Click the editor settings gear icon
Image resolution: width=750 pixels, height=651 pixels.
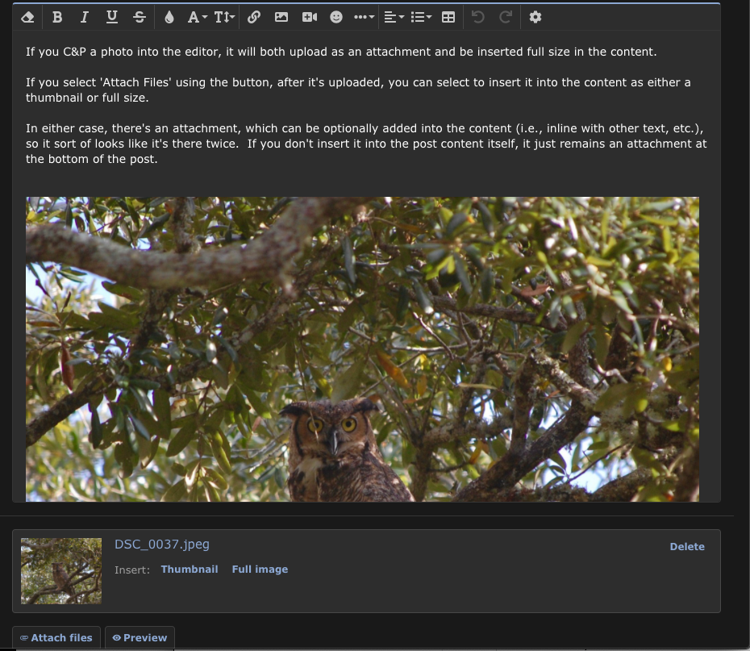tap(535, 17)
